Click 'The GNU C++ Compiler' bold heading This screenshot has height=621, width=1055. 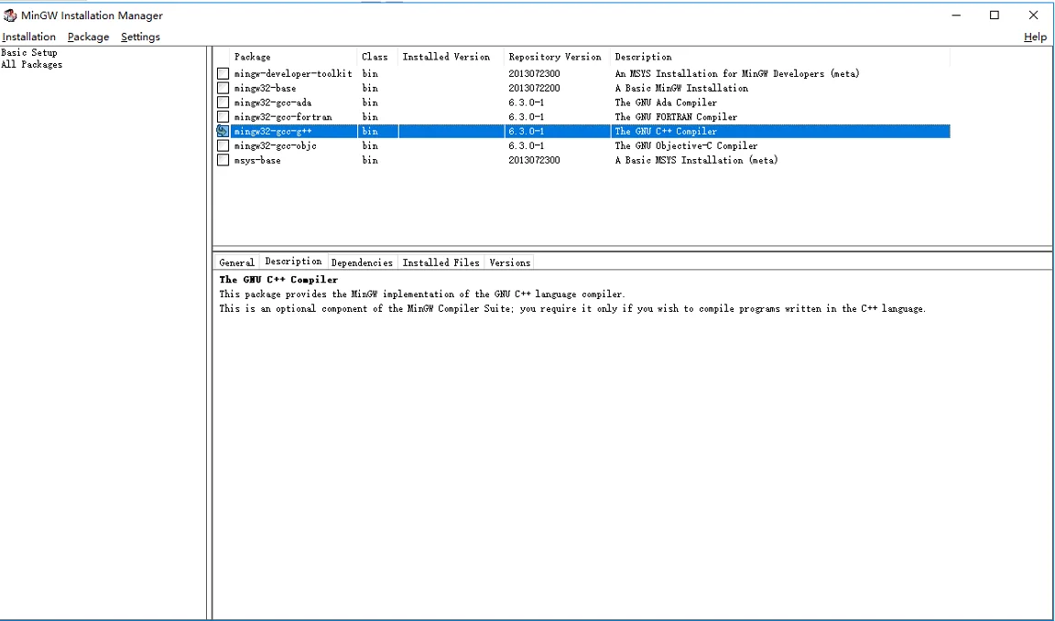point(278,280)
